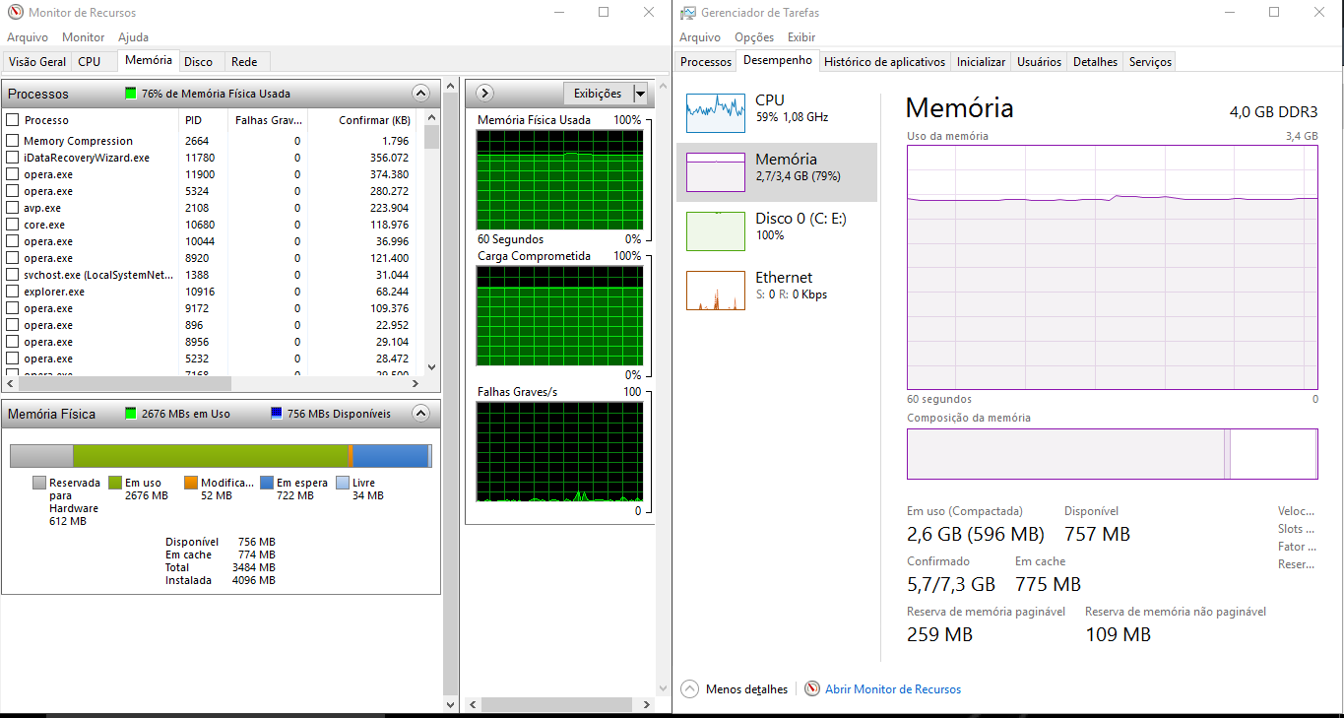Tick the core.exe process checkbox

click(13, 225)
